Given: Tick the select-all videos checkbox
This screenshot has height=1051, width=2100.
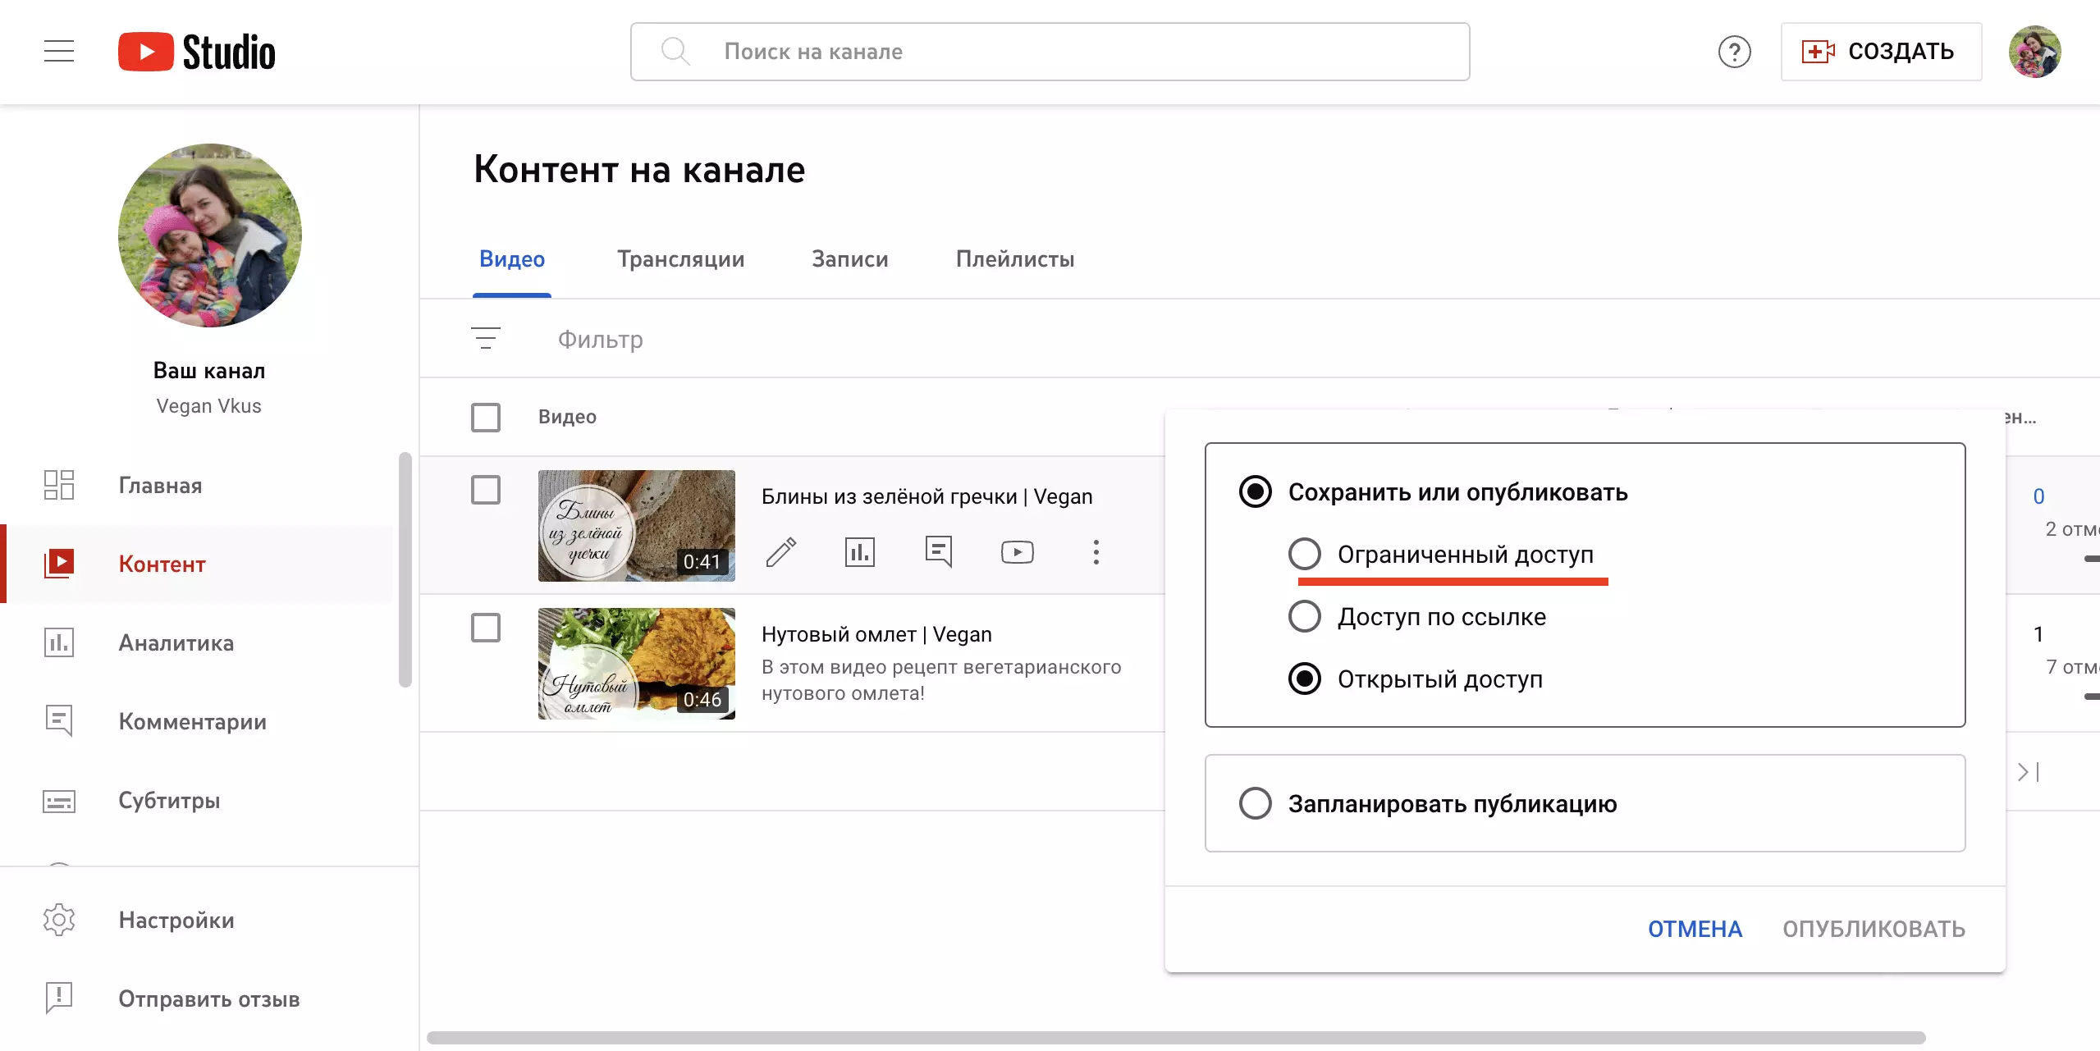Looking at the screenshot, I should (x=486, y=417).
